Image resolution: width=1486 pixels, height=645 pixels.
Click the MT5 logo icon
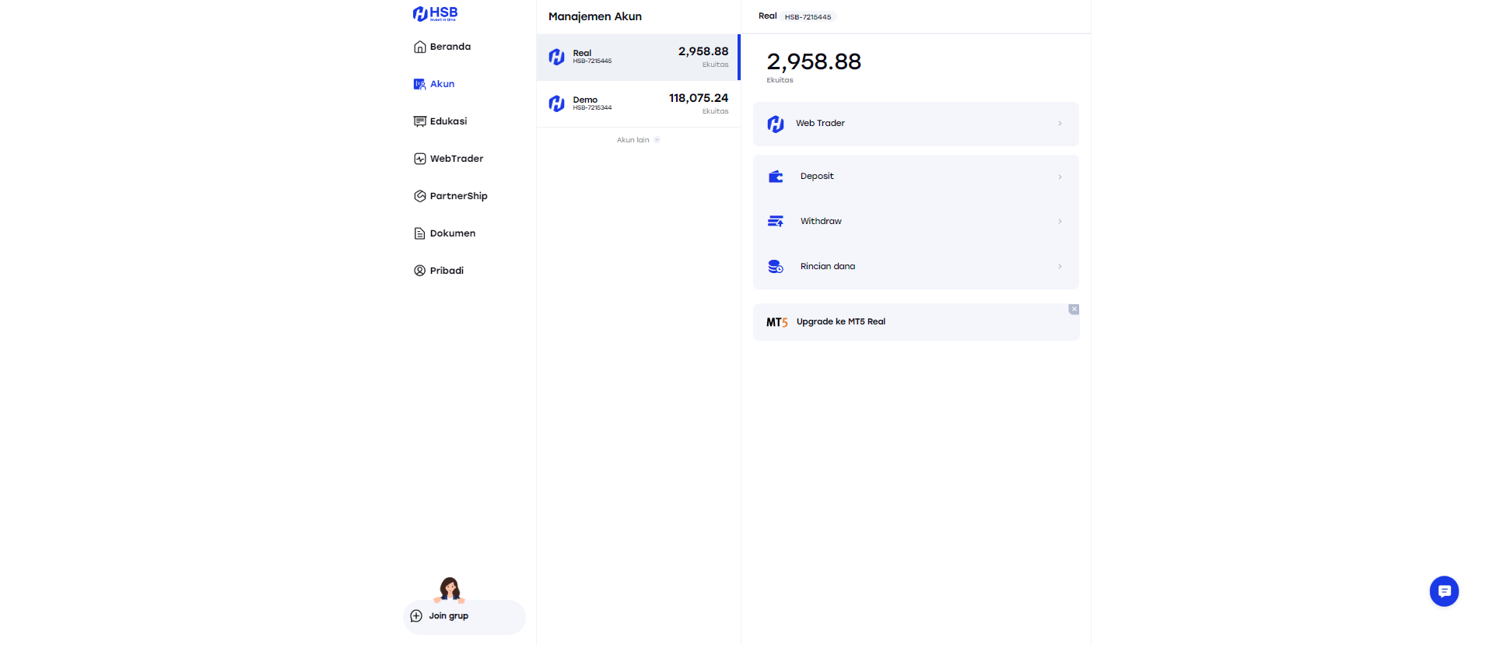coord(777,322)
